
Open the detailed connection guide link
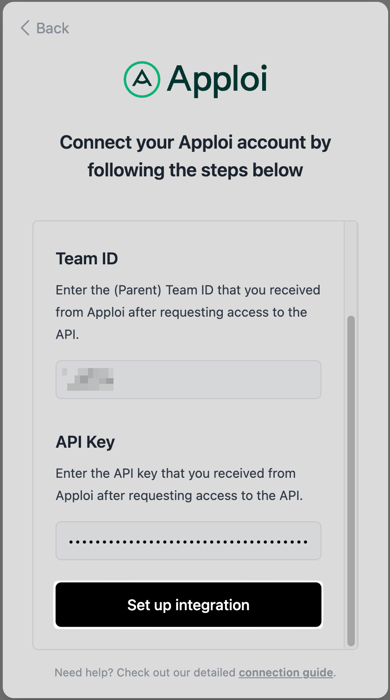tap(285, 673)
